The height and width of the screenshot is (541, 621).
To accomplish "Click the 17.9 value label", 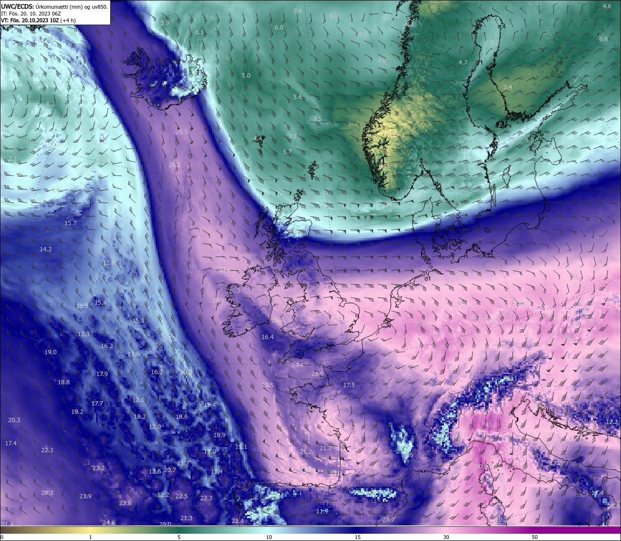I will [x=102, y=374].
